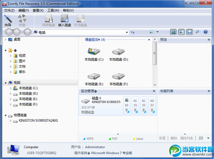Toggle the drive manager panel icon
Screen dimensions: 214x159
coord(173,32)
